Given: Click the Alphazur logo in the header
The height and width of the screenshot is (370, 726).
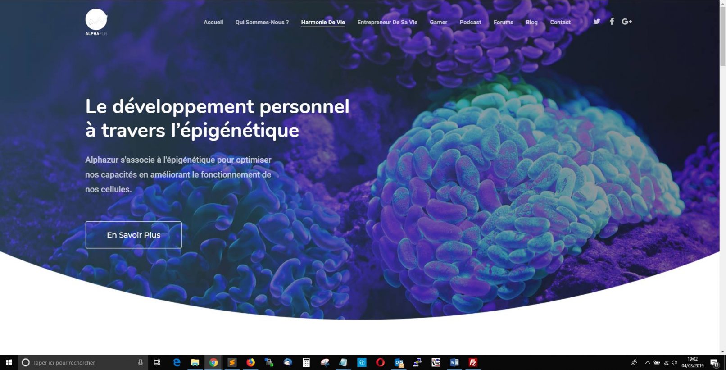Looking at the screenshot, I should (96, 21).
